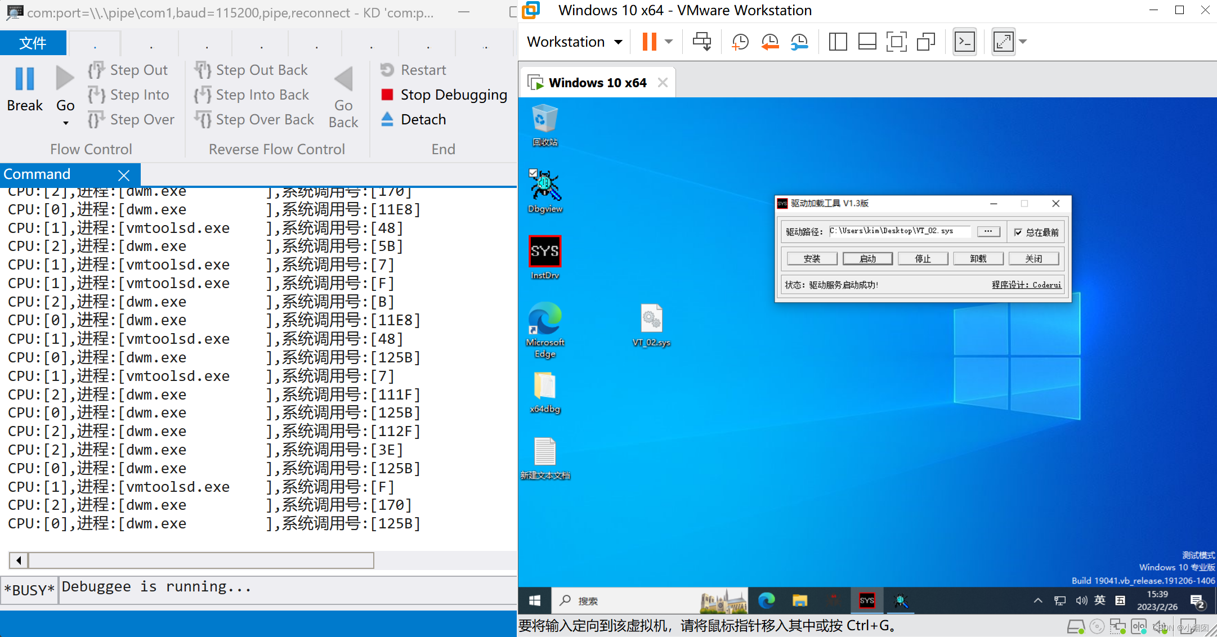
Task: Click the 启动 button in the driver loader
Action: coord(867,258)
